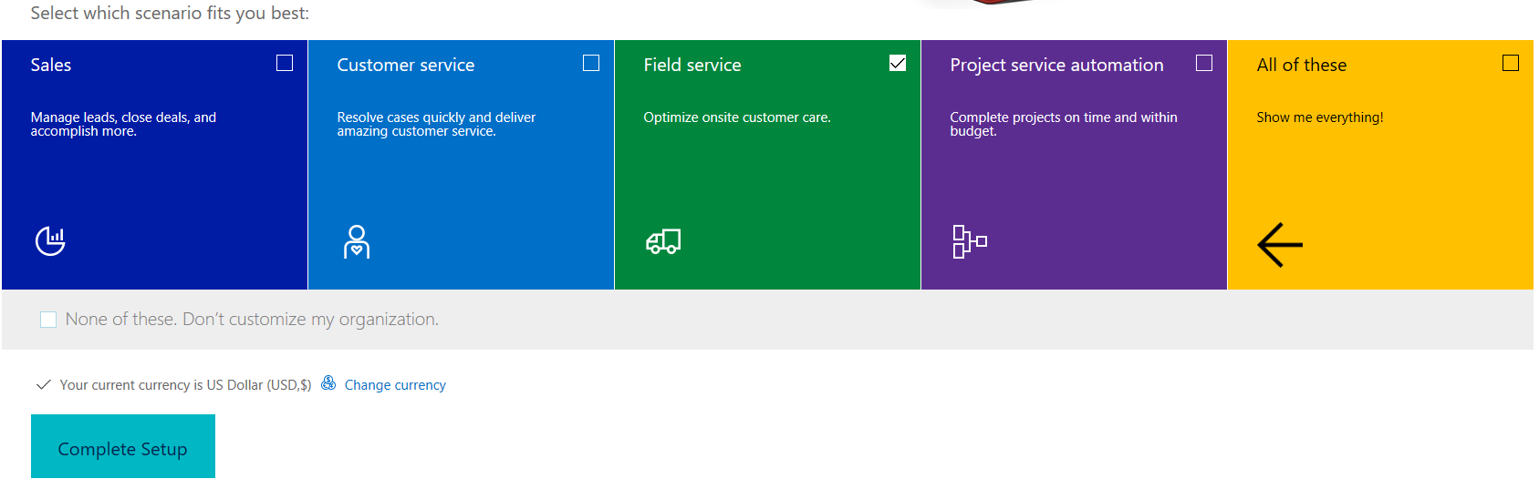Viewport: 1539px width, 499px height.
Task: Click 'Resolve cases quickly' description text
Action: [436, 124]
